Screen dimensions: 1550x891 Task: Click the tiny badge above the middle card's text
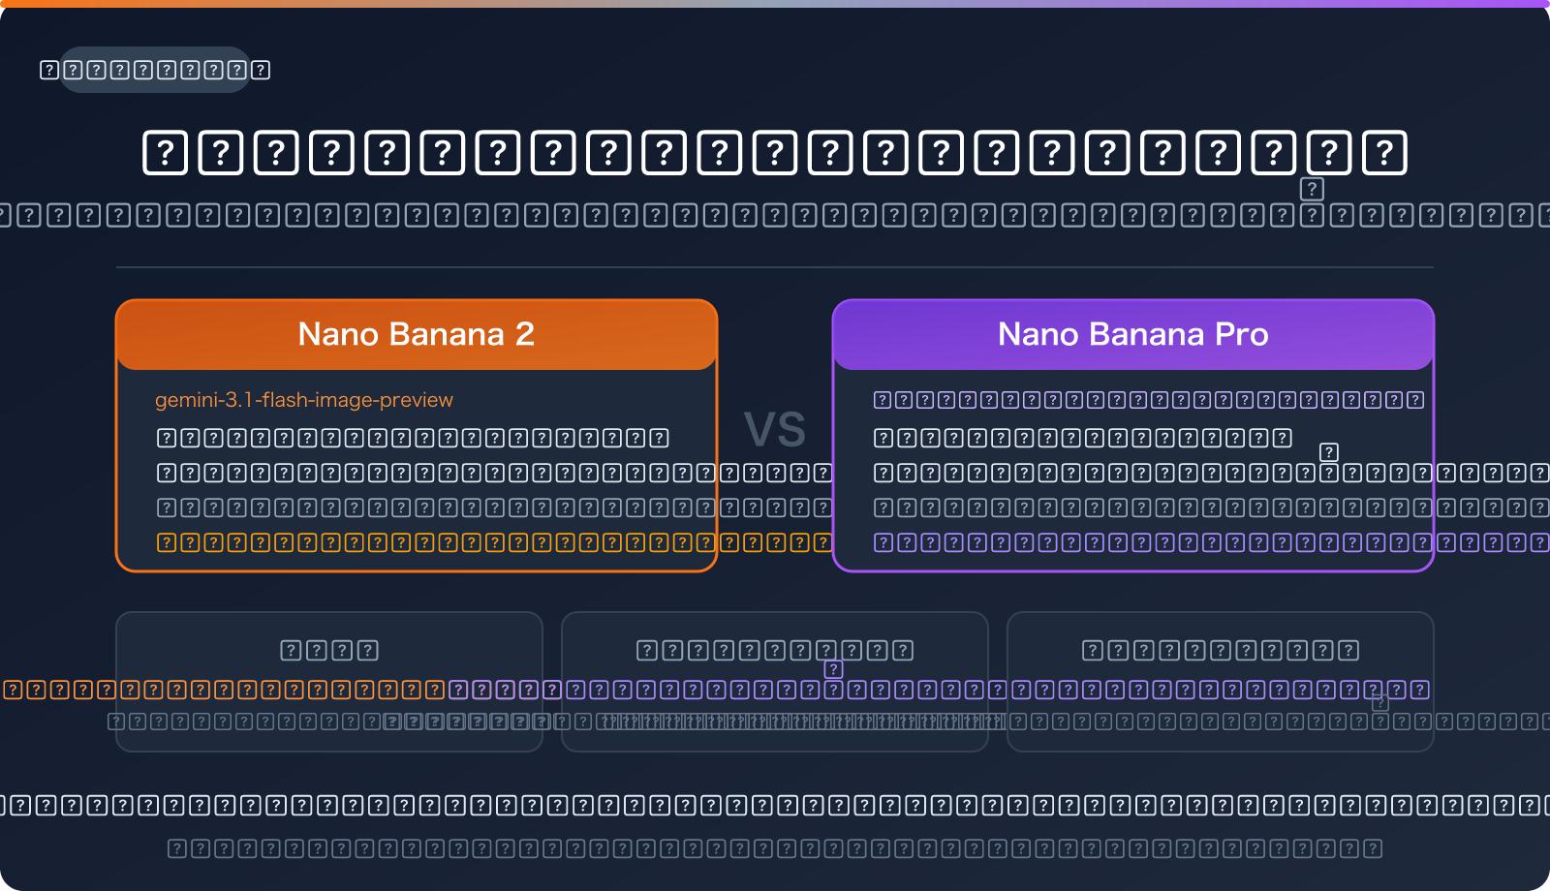[x=833, y=669]
